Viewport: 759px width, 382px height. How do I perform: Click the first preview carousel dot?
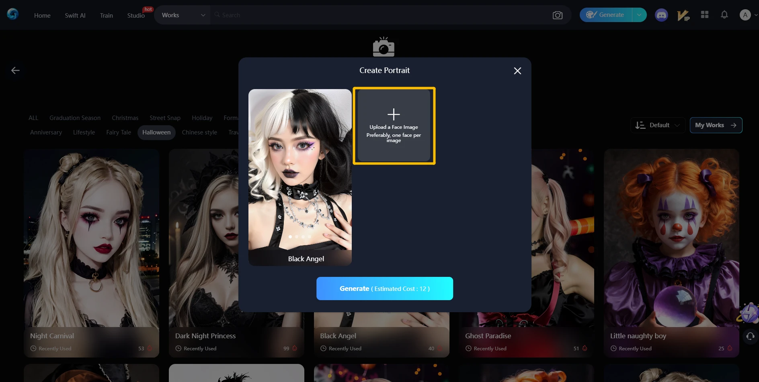290,237
